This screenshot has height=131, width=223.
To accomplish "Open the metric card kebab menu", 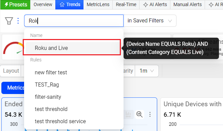I will (x=150, y=114).
